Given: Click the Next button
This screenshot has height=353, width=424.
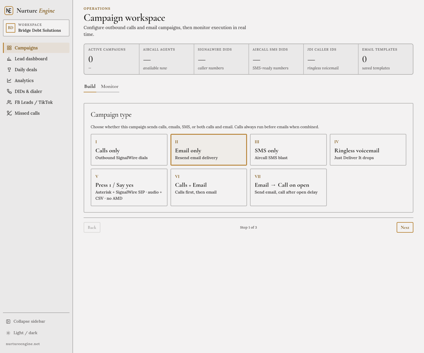Looking at the screenshot, I should coord(405,227).
